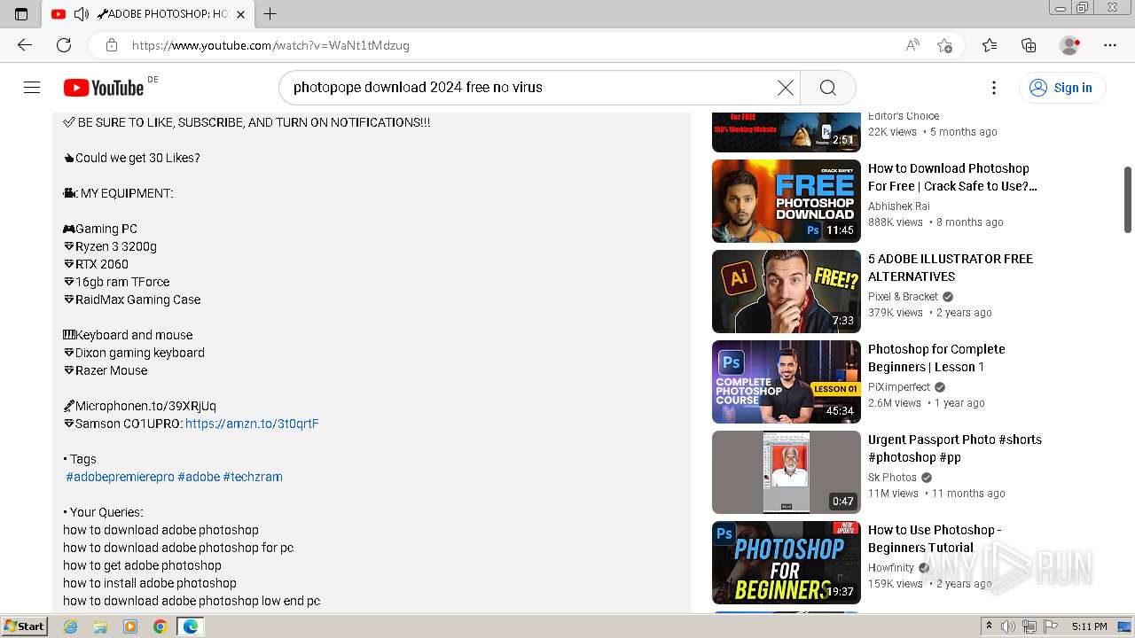Open tab actions menu
This screenshot has height=638, width=1135.
pos(21,13)
